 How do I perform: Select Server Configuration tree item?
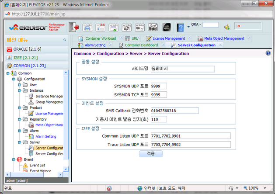(49, 148)
